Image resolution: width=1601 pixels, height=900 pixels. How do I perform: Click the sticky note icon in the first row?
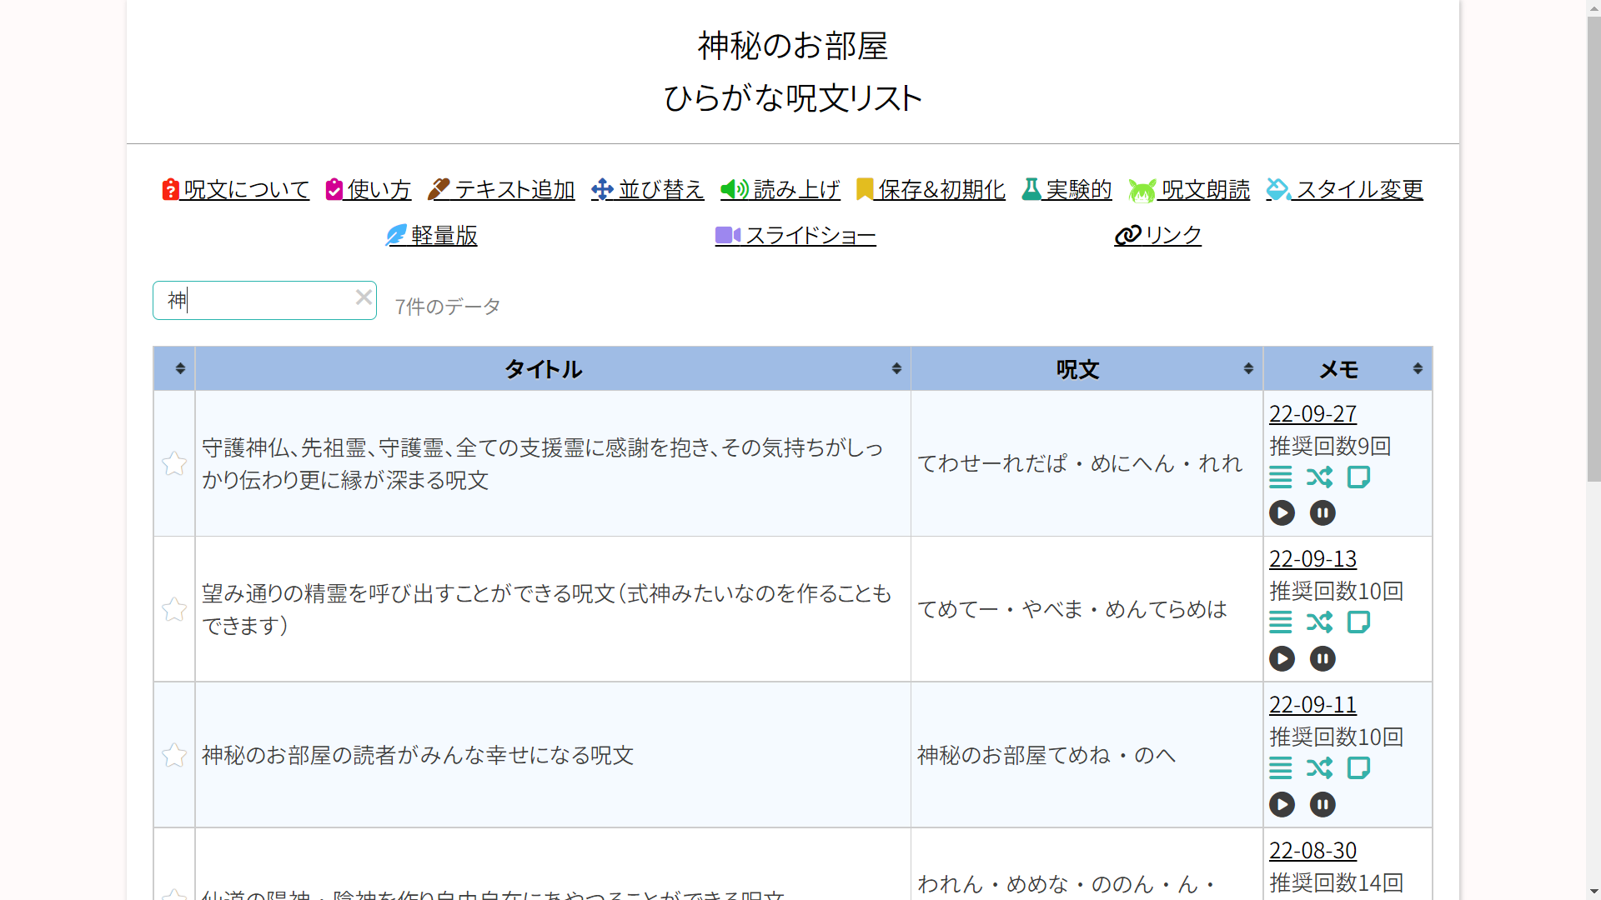point(1358,477)
